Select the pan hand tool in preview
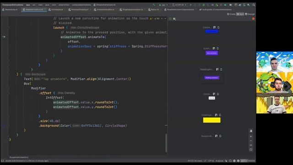 251,131
